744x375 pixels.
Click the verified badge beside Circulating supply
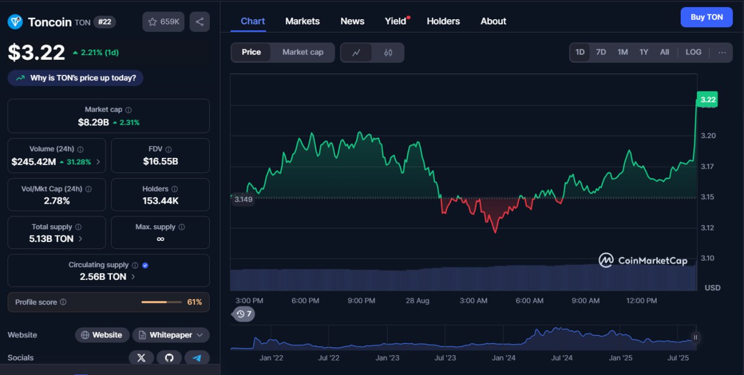tap(145, 265)
